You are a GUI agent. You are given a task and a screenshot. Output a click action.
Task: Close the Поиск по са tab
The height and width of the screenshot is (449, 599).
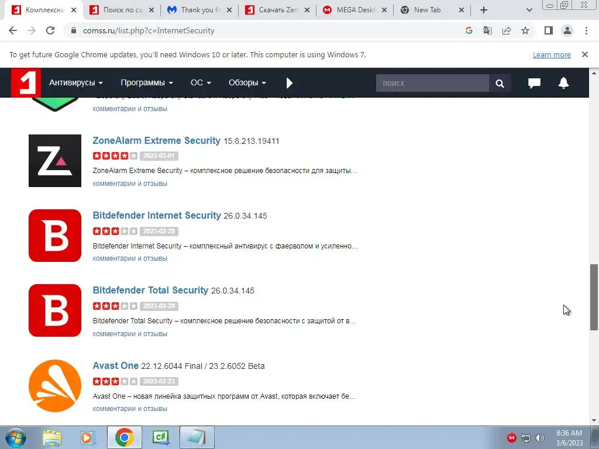click(x=152, y=10)
